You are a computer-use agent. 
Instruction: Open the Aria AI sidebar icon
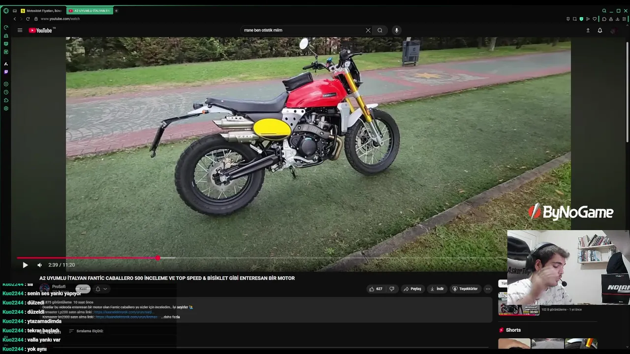point(6,64)
